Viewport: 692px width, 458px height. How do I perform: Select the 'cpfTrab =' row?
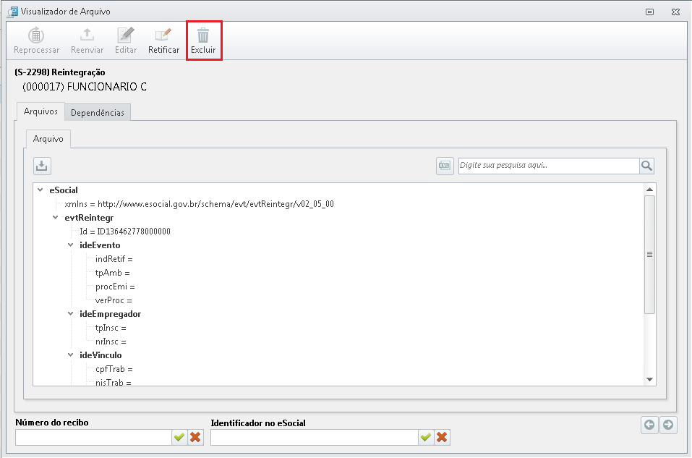point(114,369)
